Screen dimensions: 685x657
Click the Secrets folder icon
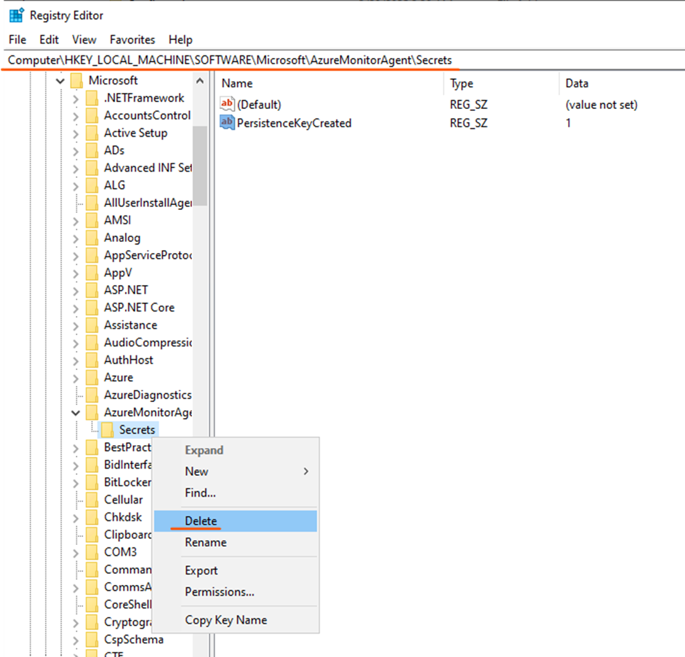pos(107,430)
